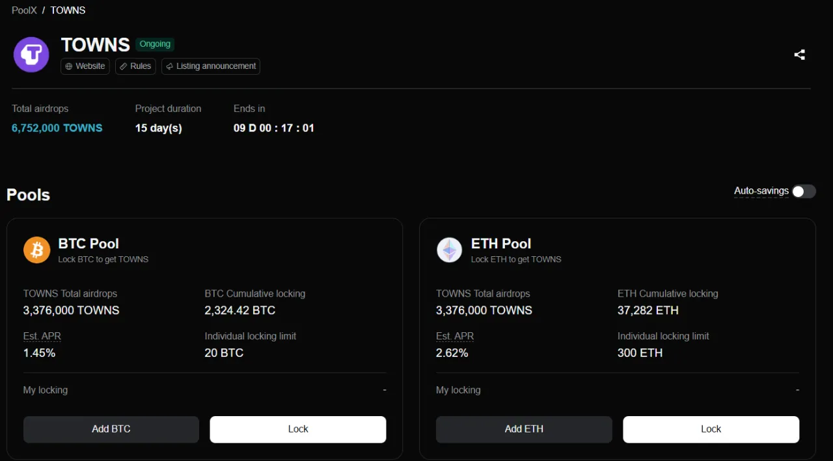Click Lock in the ETH Pool
The width and height of the screenshot is (833, 461).
(x=711, y=429)
